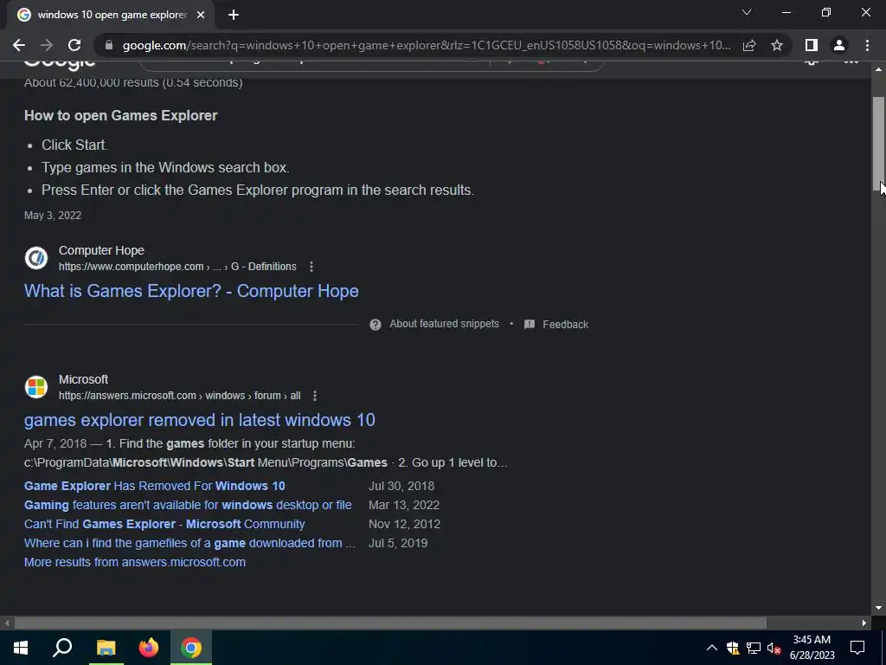Open the clock showing 3:45 AM

tap(812, 648)
